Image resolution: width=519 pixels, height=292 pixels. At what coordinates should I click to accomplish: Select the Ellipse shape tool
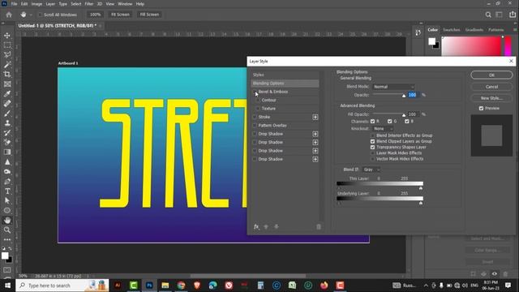(7, 211)
